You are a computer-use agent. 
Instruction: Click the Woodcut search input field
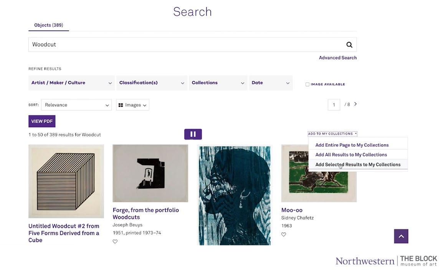[184, 44]
